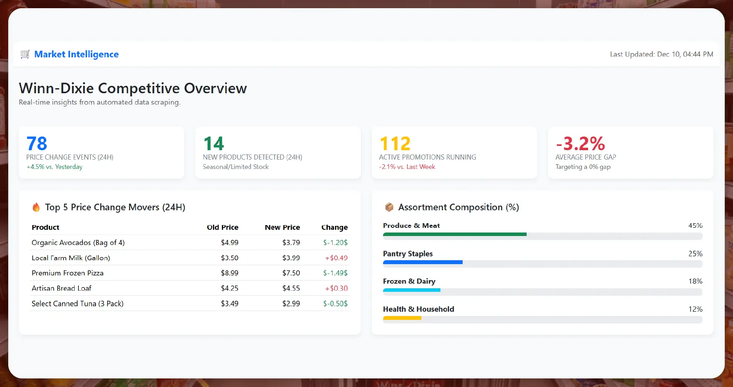Select the flame icon beside Top 5 Price Change Movers
Viewport: 733px width, 387px height.
point(36,207)
